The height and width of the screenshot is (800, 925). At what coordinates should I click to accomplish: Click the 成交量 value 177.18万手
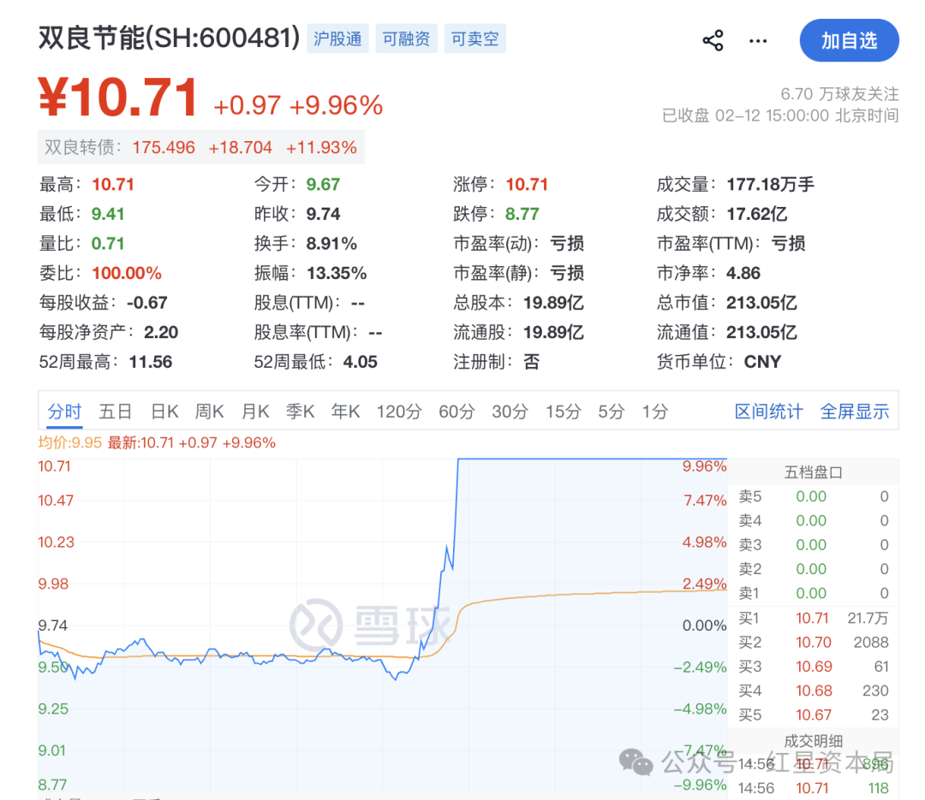coord(770,185)
